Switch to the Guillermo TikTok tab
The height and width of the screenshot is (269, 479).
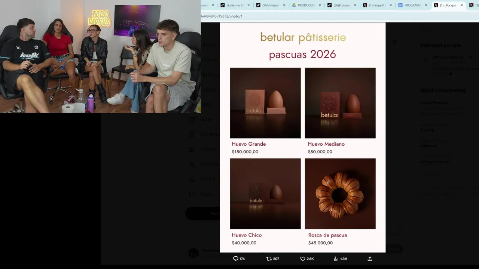coord(235,5)
